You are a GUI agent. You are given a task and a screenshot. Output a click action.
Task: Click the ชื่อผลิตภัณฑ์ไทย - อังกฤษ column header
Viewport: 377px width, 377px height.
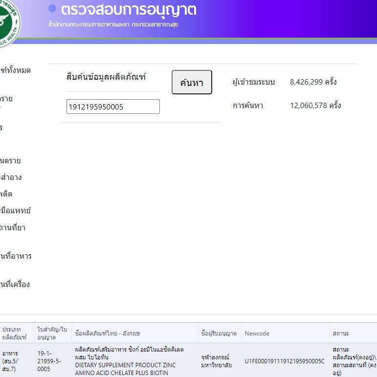(x=108, y=333)
